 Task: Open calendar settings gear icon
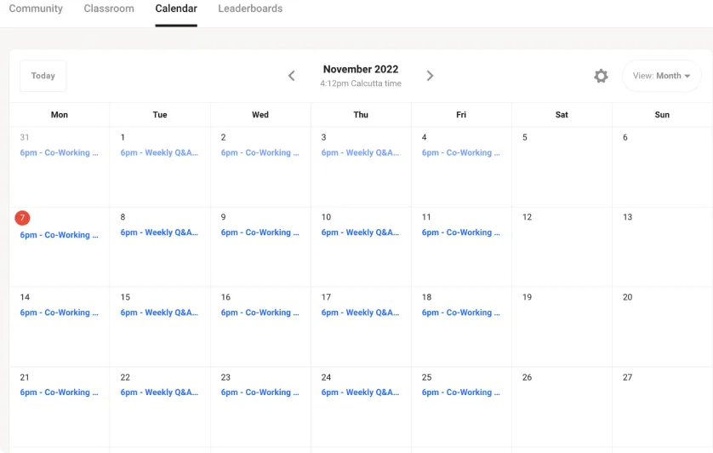[x=601, y=76]
